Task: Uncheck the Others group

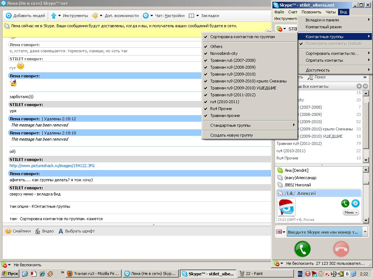Action: [x=249, y=46]
